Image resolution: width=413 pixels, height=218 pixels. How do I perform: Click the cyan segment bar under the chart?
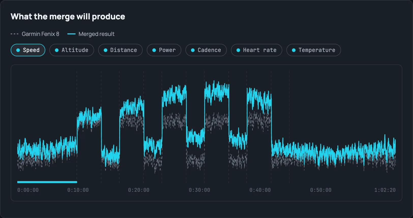tap(47, 182)
